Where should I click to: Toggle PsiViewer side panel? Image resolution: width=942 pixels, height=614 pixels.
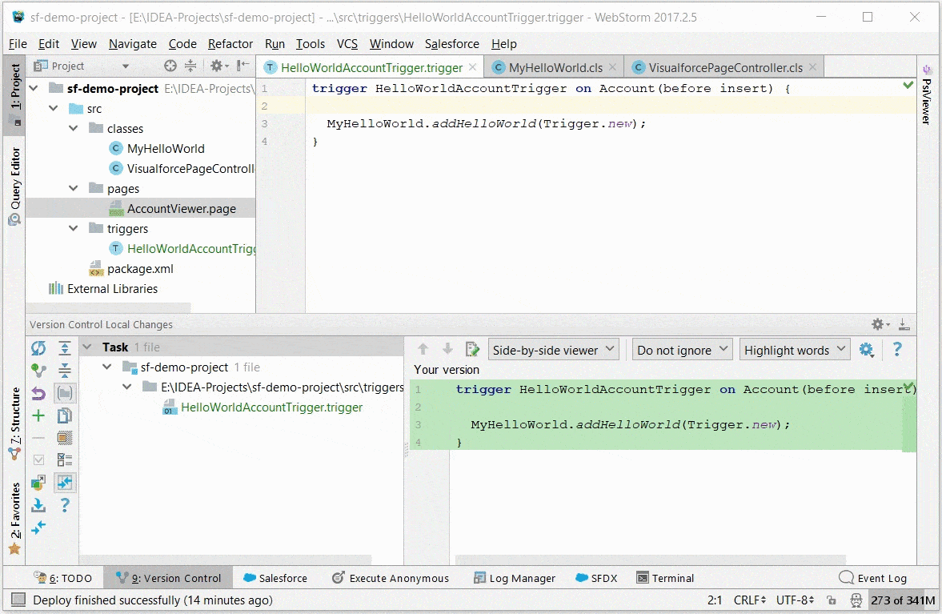tap(927, 95)
